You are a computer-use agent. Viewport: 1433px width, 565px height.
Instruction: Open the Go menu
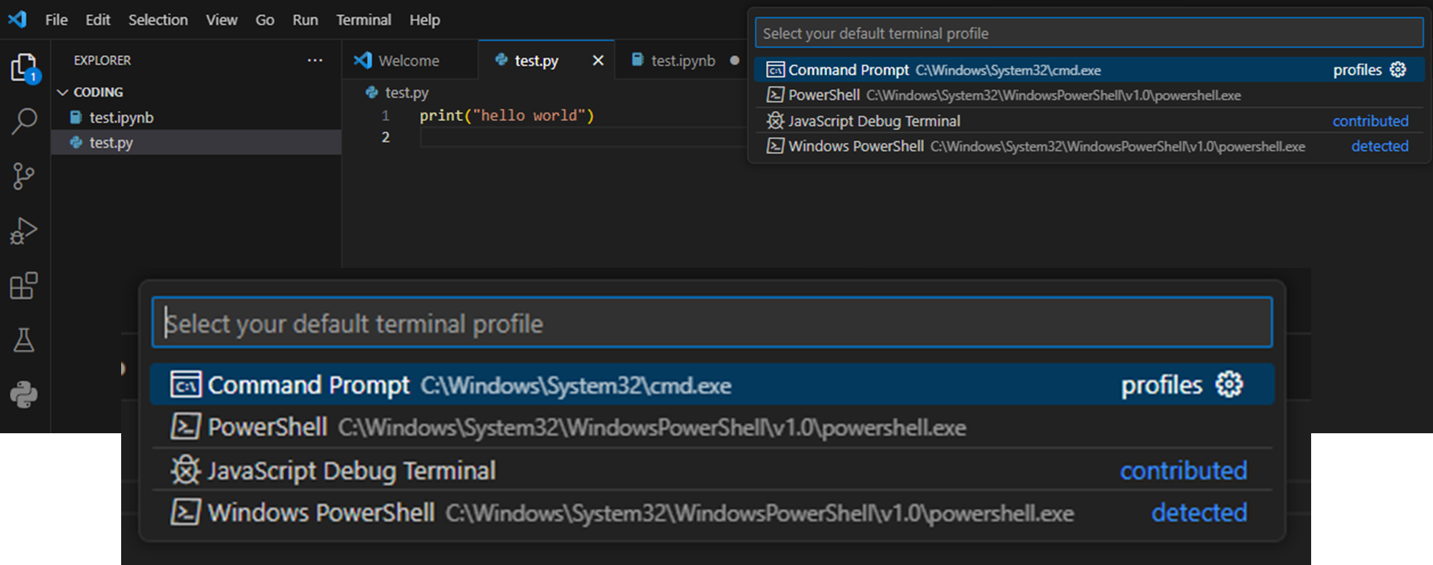coord(265,20)
